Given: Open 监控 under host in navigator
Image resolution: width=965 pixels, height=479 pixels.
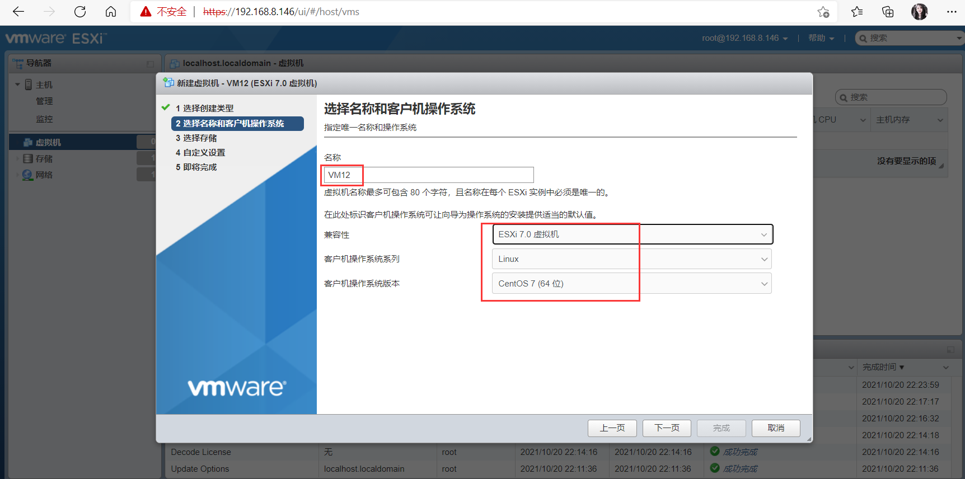Looking at the screenshot, I should [44, 119].
